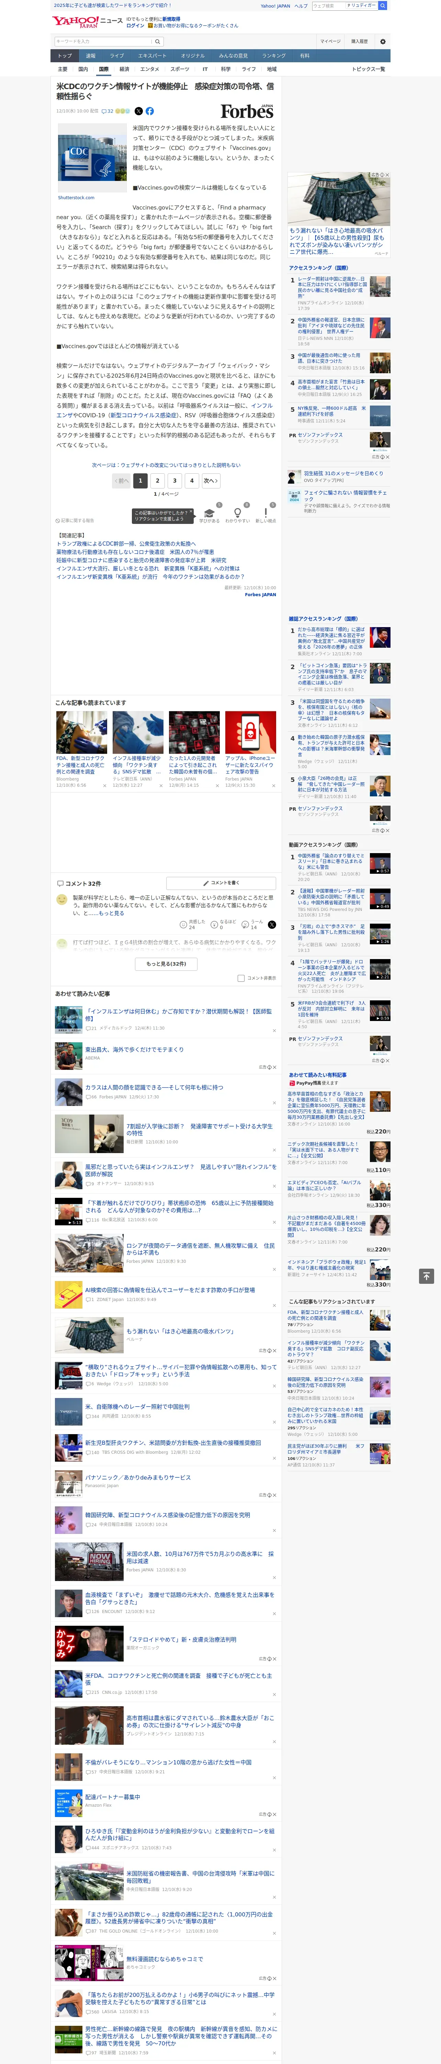Open the ランキング main tab
Screen dimensions: 441x2064
pyautogui.click(x=274, y=56)
